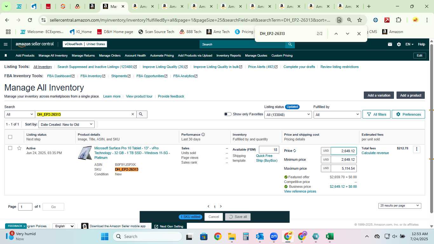Open the Fulfilled by dropdown

[x=337, y=114]
